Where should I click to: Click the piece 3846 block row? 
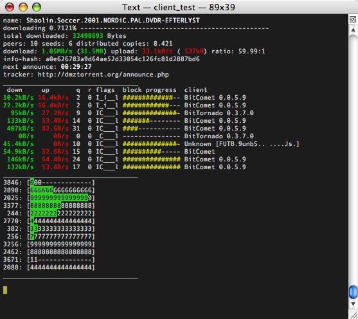[x=49, y=183]
